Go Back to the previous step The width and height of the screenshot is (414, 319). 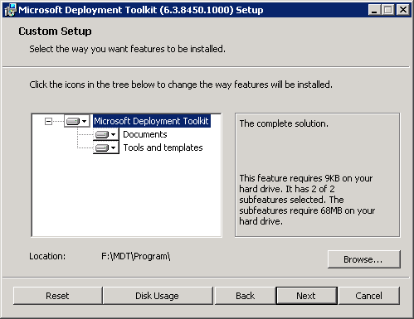(245, 296)
